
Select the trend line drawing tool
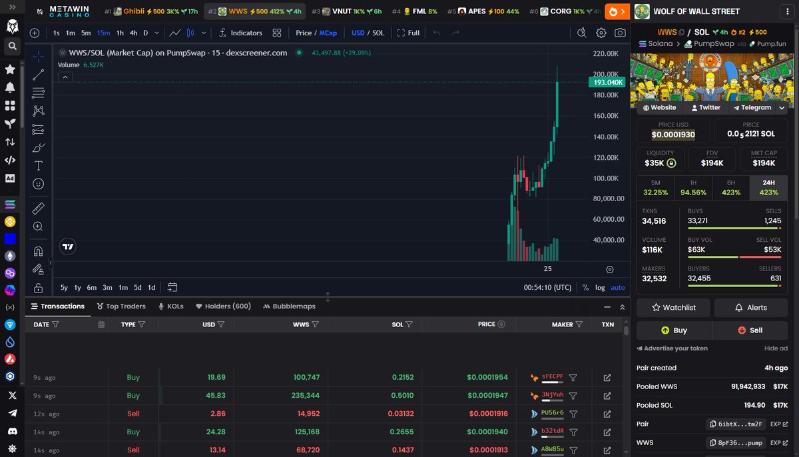coord(38,75)
